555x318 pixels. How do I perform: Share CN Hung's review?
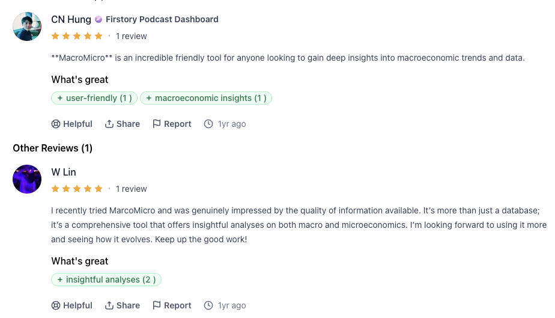point(123,124)
